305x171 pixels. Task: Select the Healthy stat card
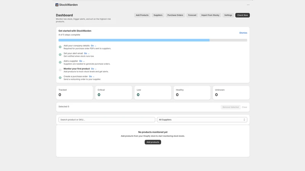coord(192,93)
